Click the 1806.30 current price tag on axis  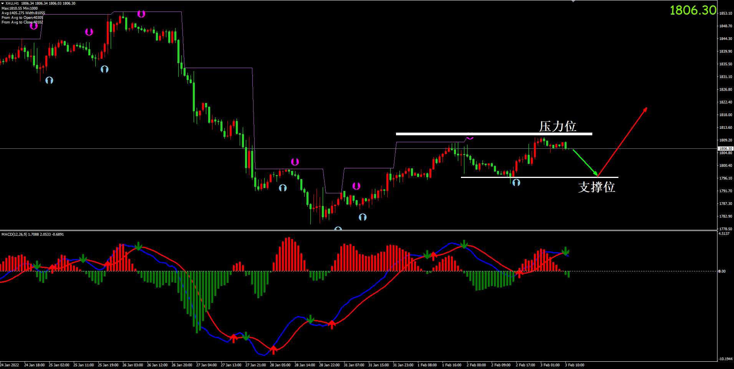(x=725, y=148)
